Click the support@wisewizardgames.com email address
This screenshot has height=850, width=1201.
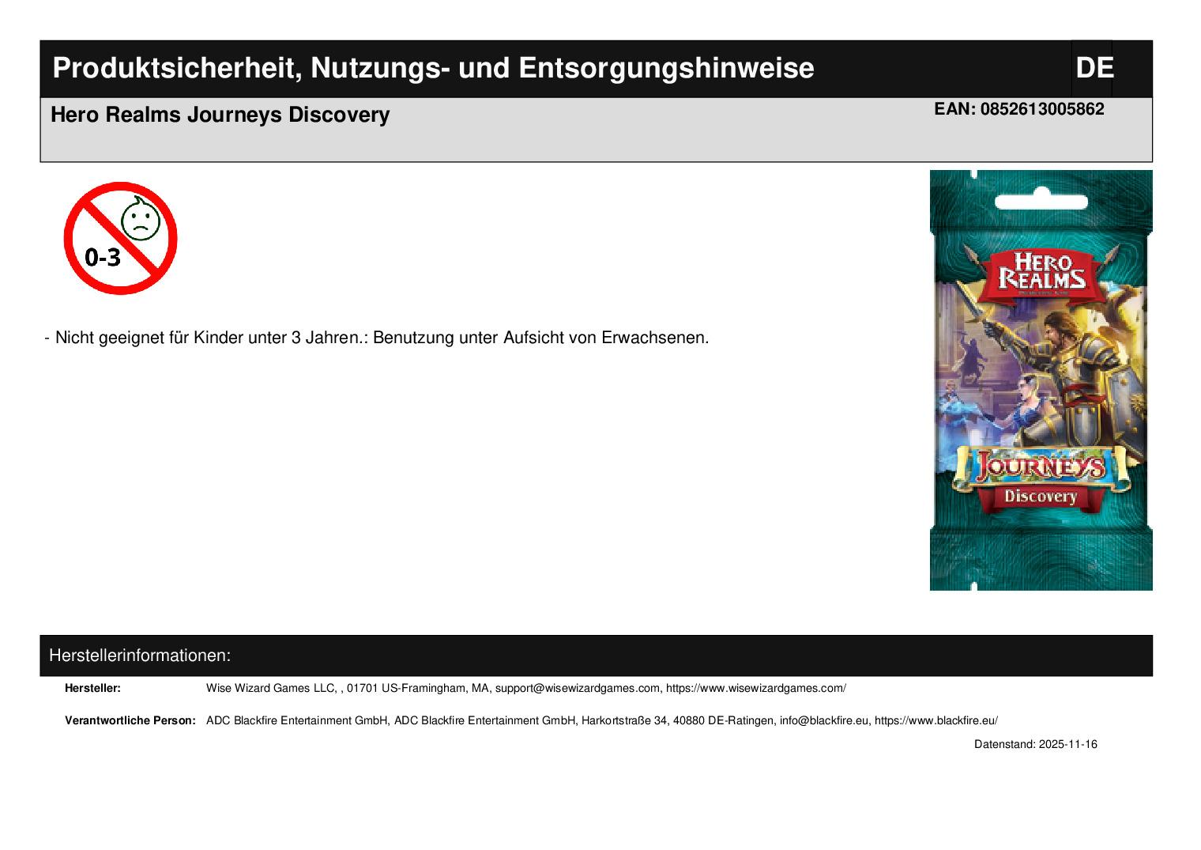pyautogui.click(x=578, y=689)
